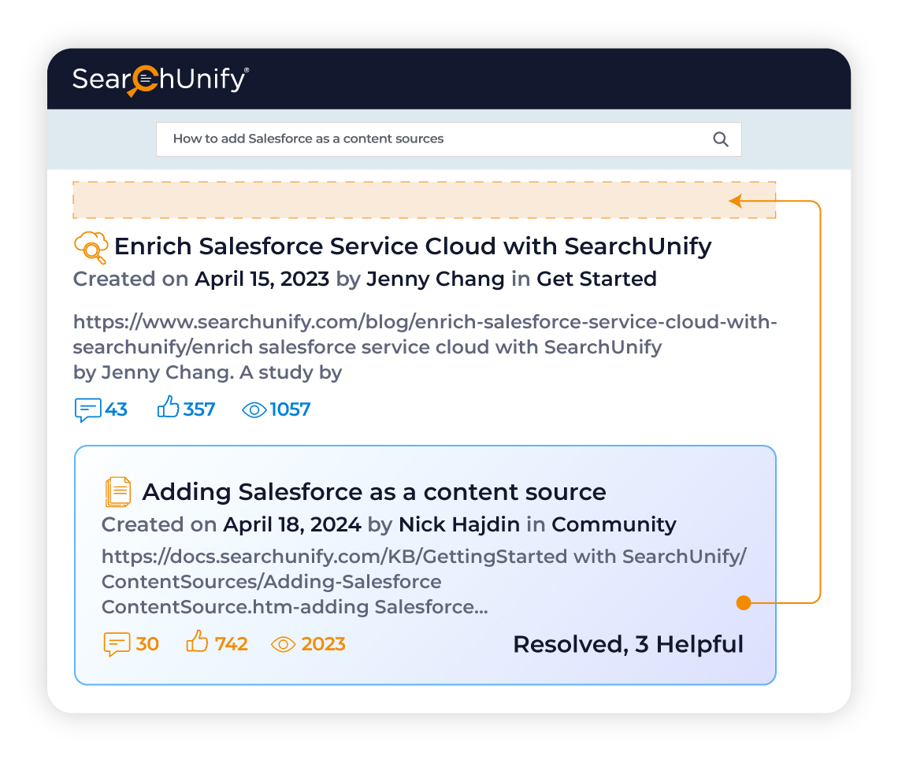
Task: Select the Community category link
Action: 614,525
